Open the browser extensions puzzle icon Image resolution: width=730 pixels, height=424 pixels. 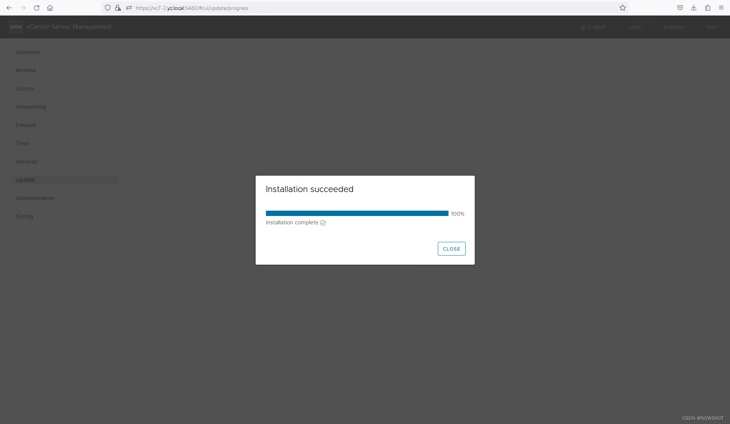[x=708, y=8]
